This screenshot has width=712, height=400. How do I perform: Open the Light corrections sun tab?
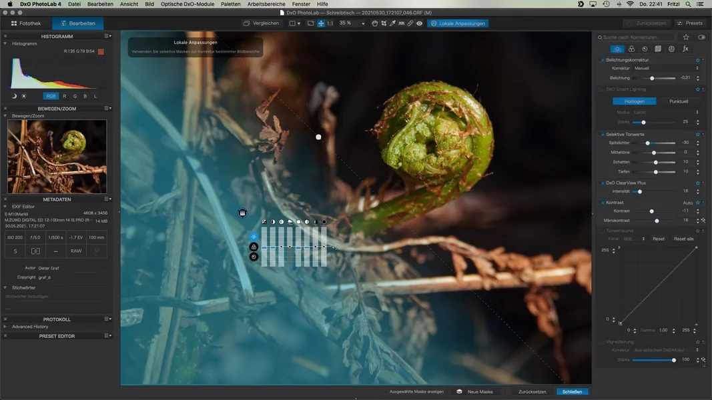(x=617, y=49)
